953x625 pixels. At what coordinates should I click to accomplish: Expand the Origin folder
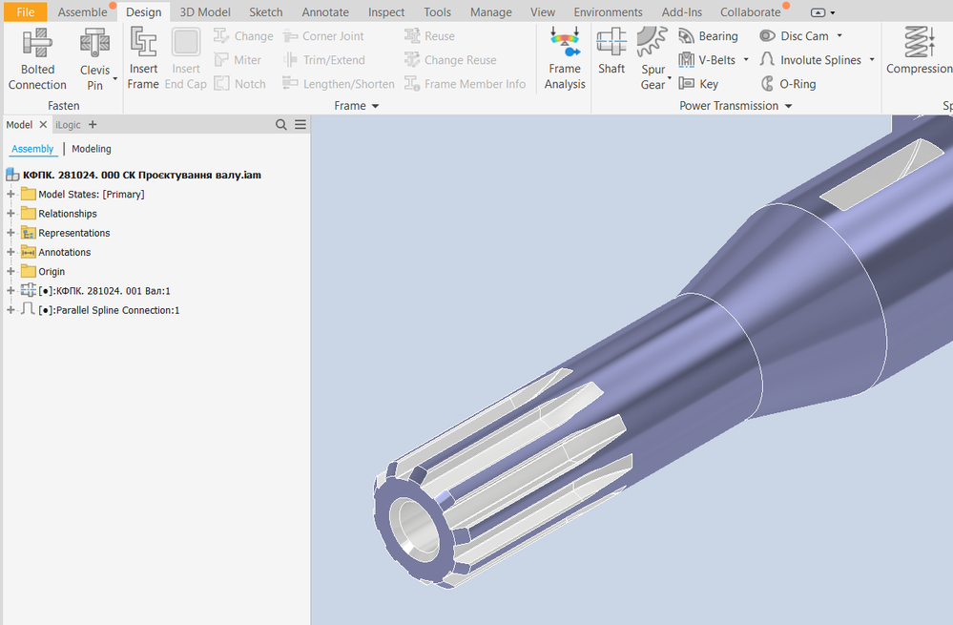pyautogui.click(x=10, y=271)
